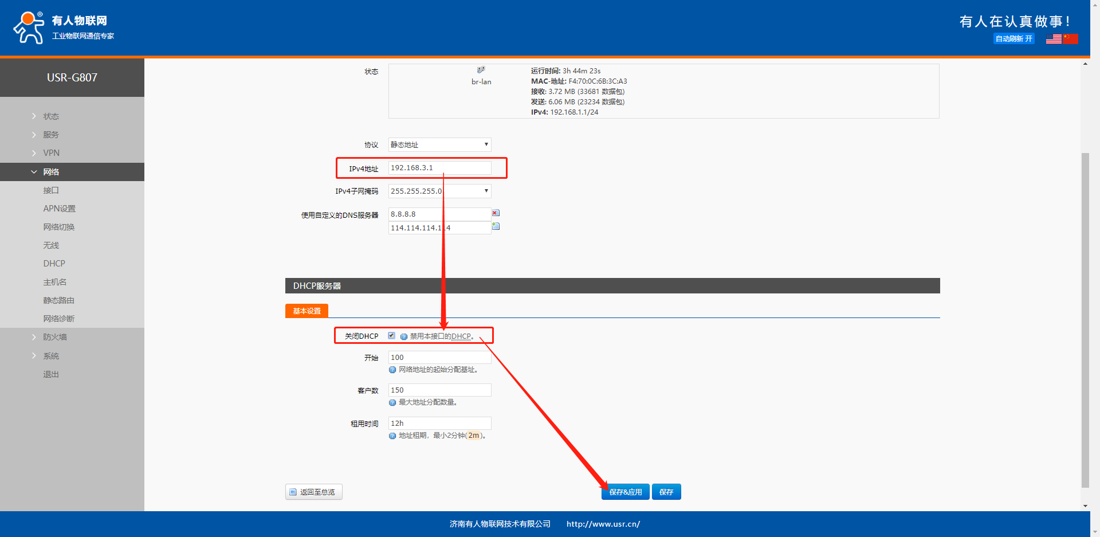Viewport: 1100px width, 537px height.
Task: Click the br-lan interface icon
Action: (x=481, y=70)
